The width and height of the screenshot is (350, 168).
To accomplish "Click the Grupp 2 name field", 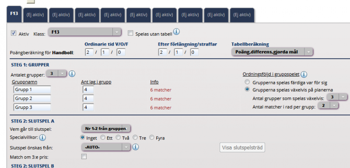I will (32, 98).
